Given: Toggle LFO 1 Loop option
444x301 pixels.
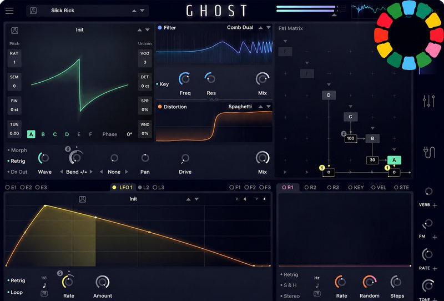Looking at the screenshot, I should tap(16, 292).
